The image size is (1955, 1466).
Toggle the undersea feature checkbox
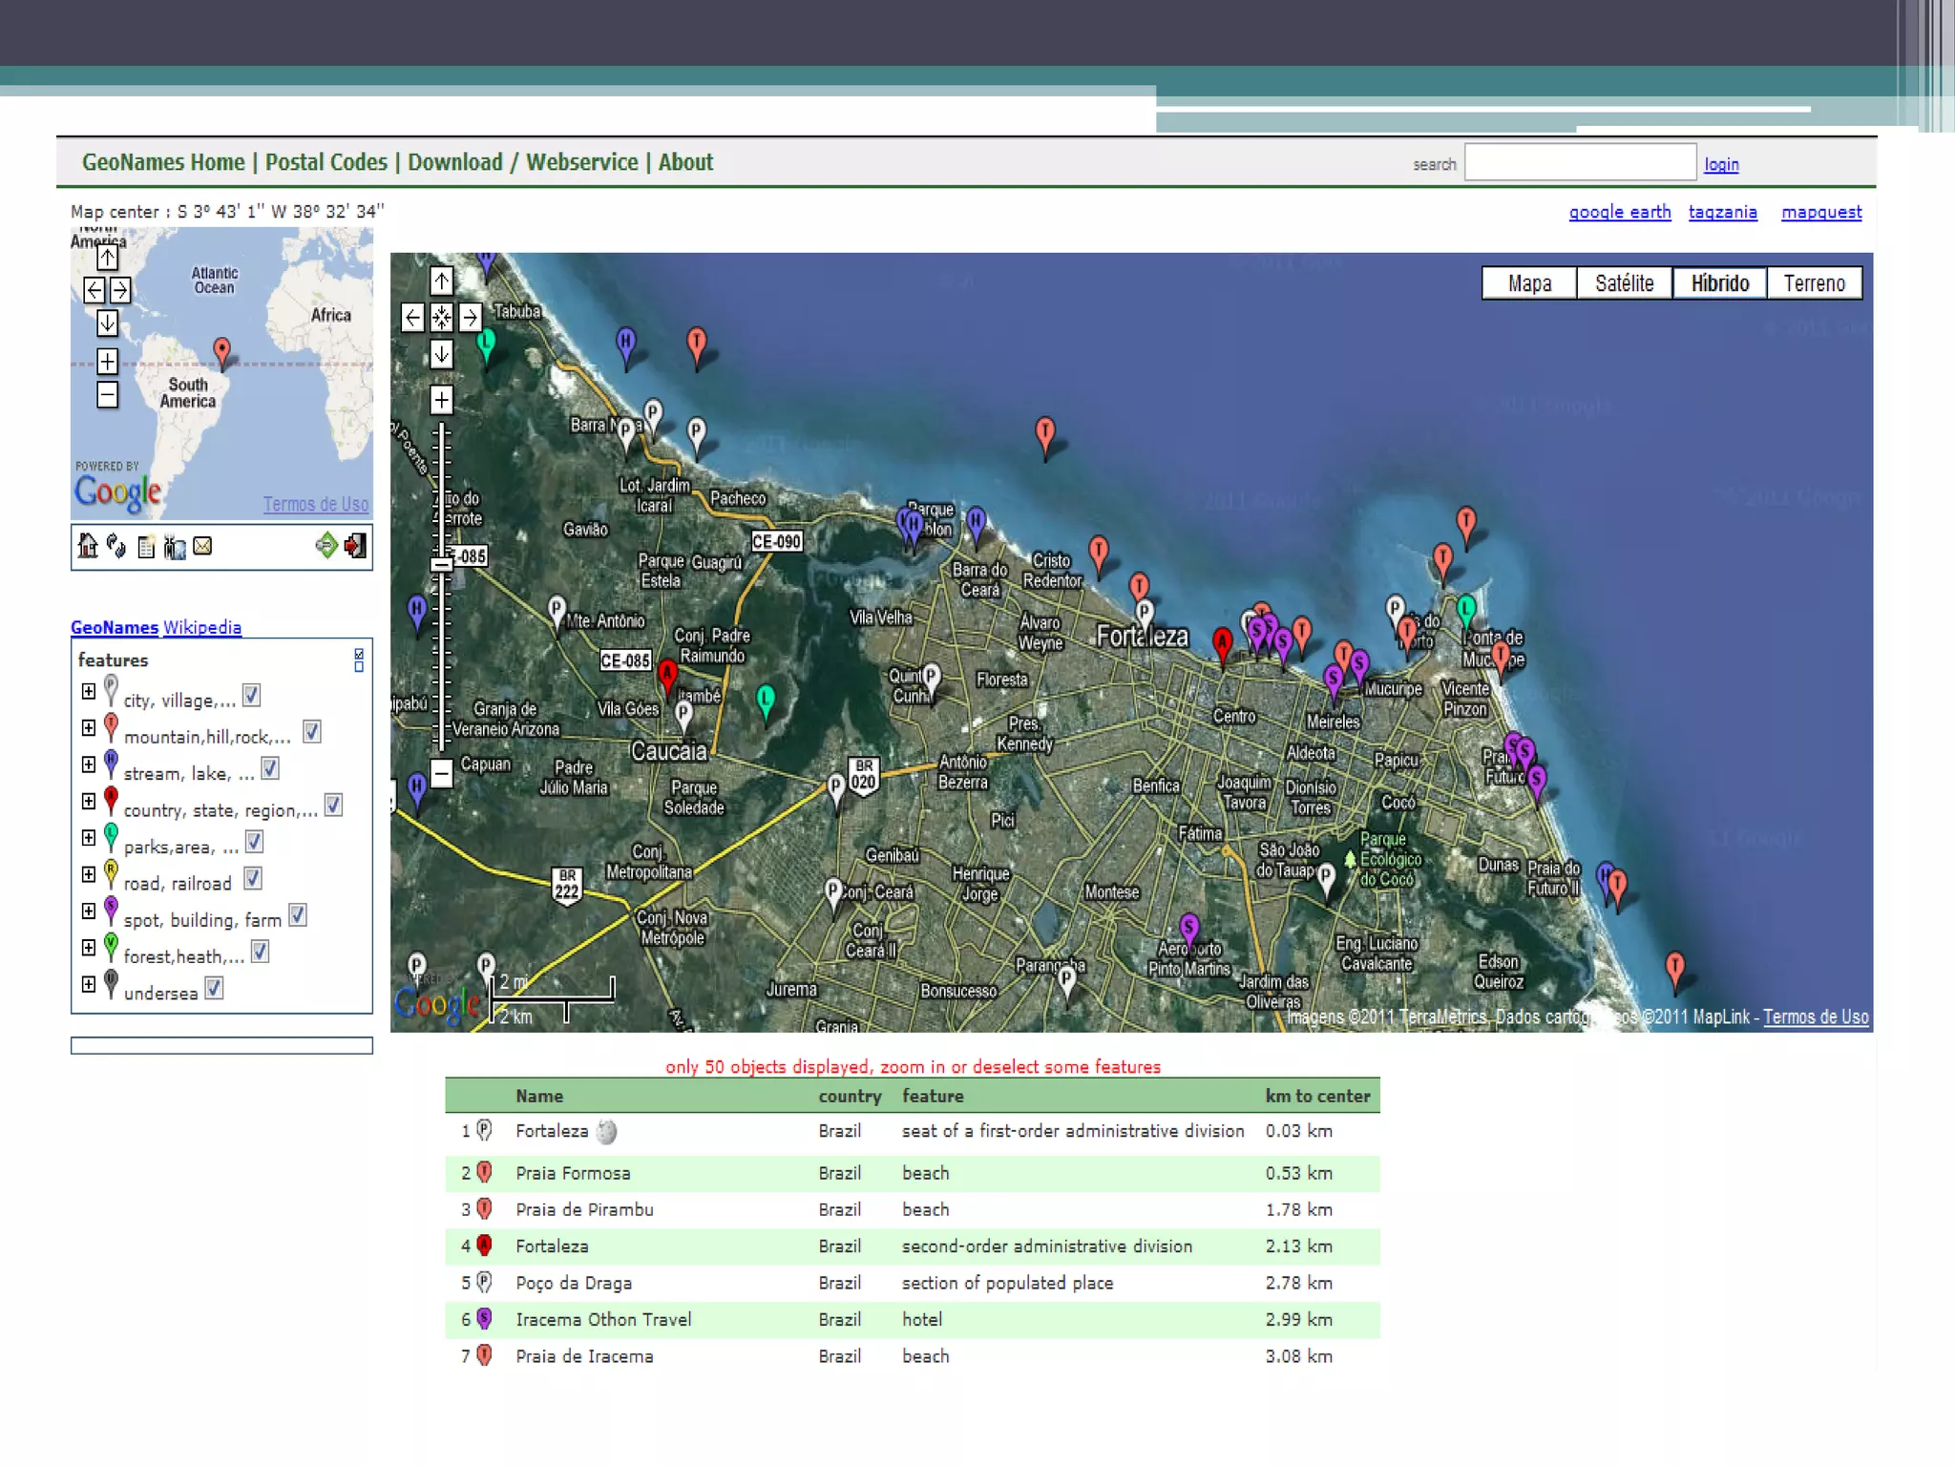pyautogui.click(x=214, y=989)
